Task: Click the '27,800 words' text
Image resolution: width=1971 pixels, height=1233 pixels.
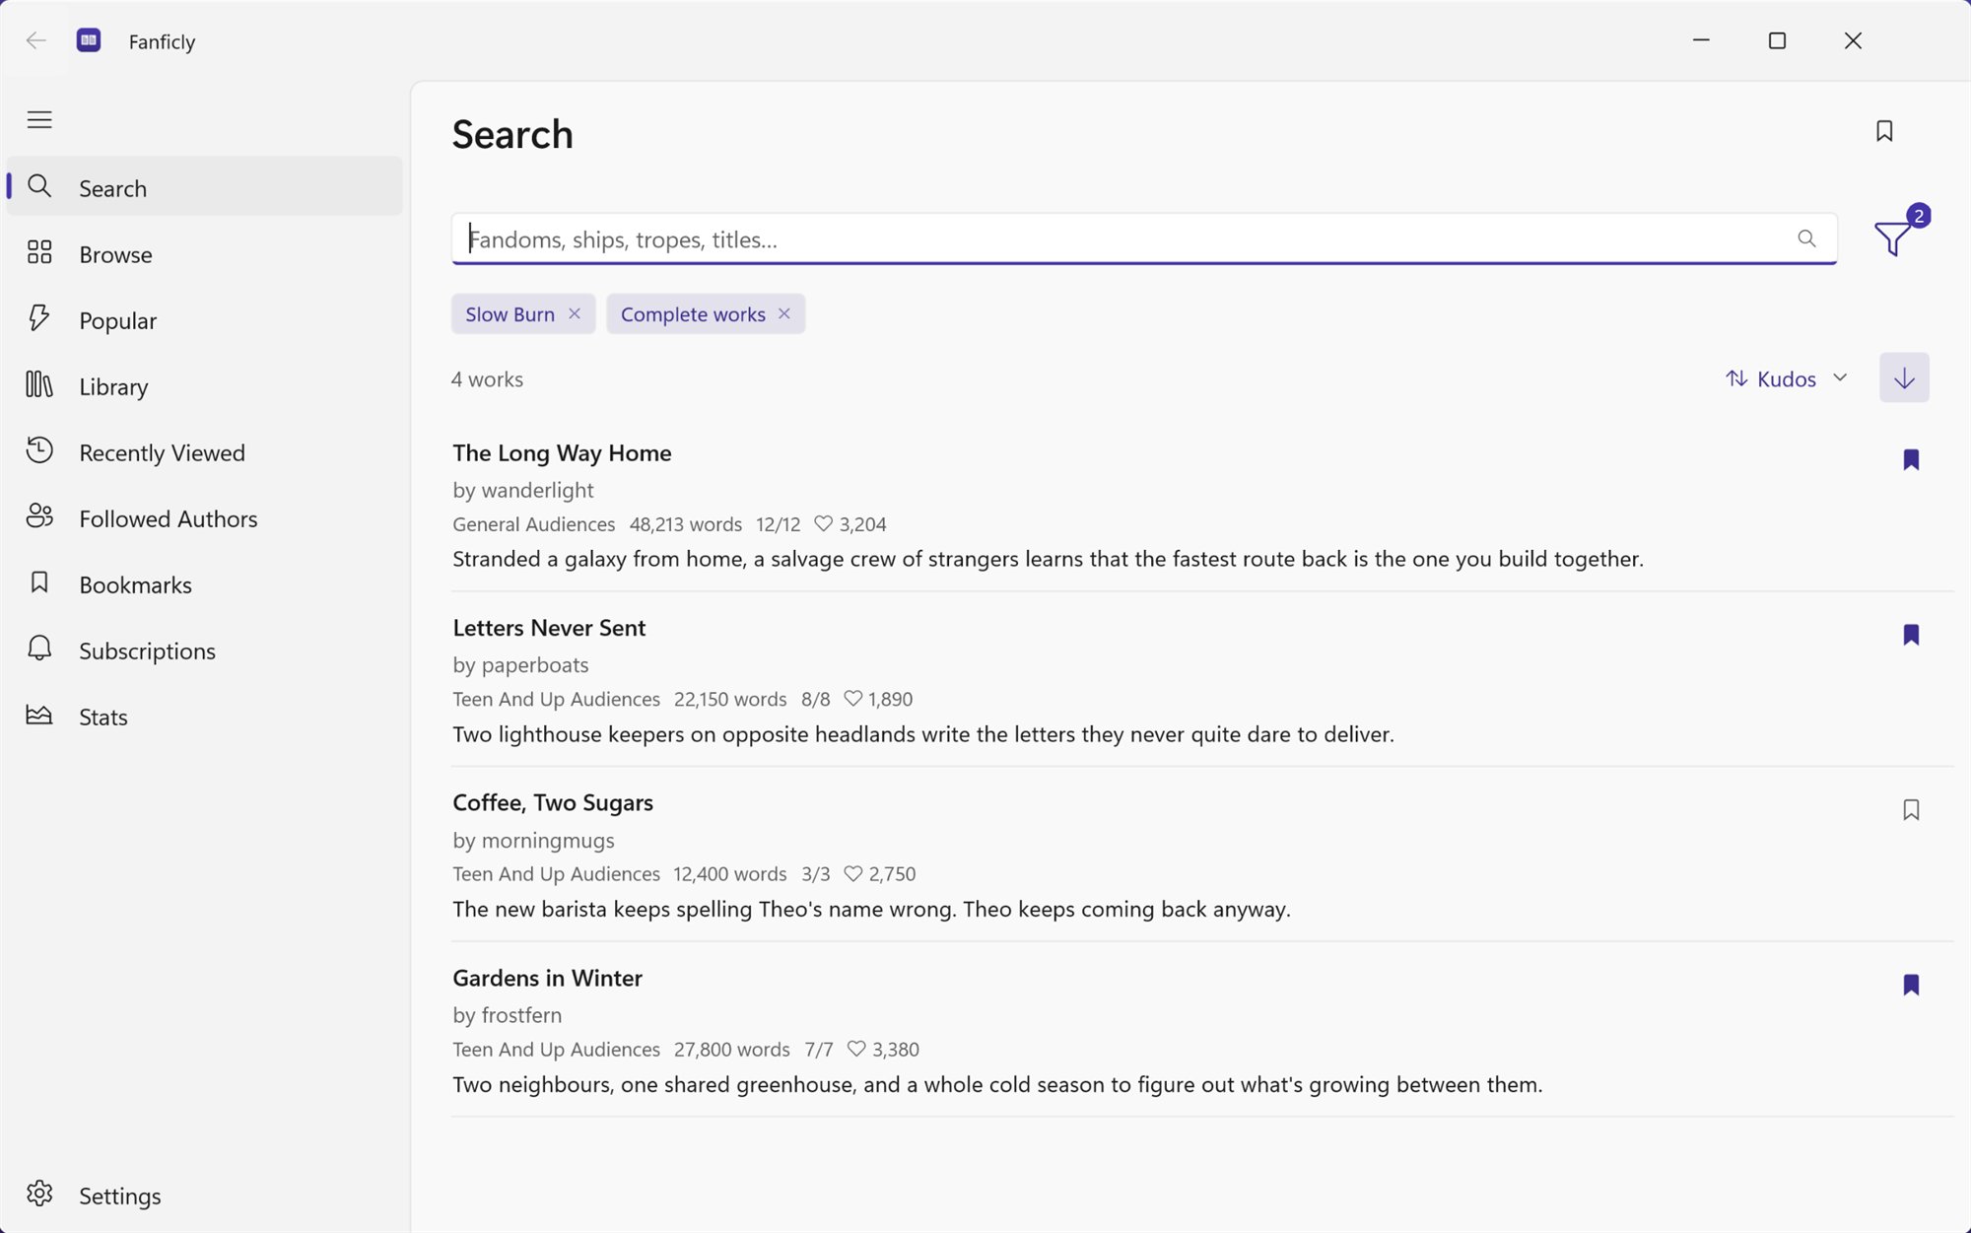Action: coord(732,1050)
